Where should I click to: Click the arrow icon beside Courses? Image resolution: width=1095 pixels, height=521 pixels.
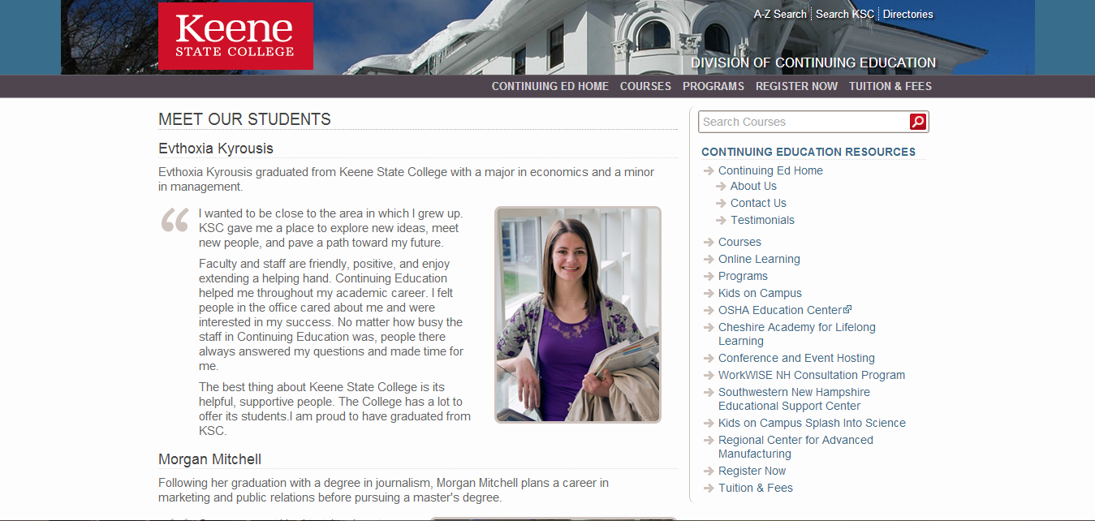(x=709, y=243)
